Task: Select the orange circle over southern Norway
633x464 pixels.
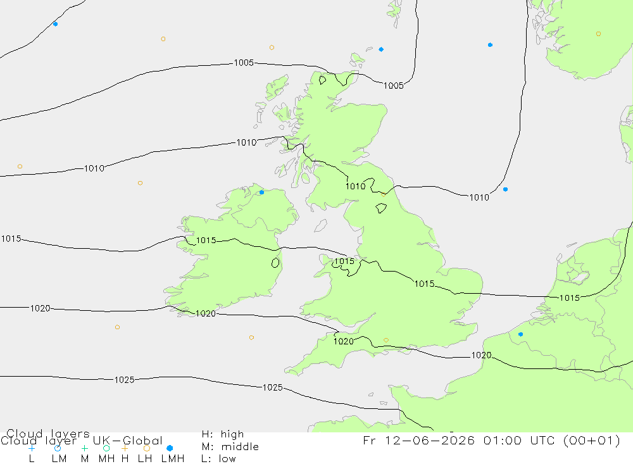Action: pos(598,34)
